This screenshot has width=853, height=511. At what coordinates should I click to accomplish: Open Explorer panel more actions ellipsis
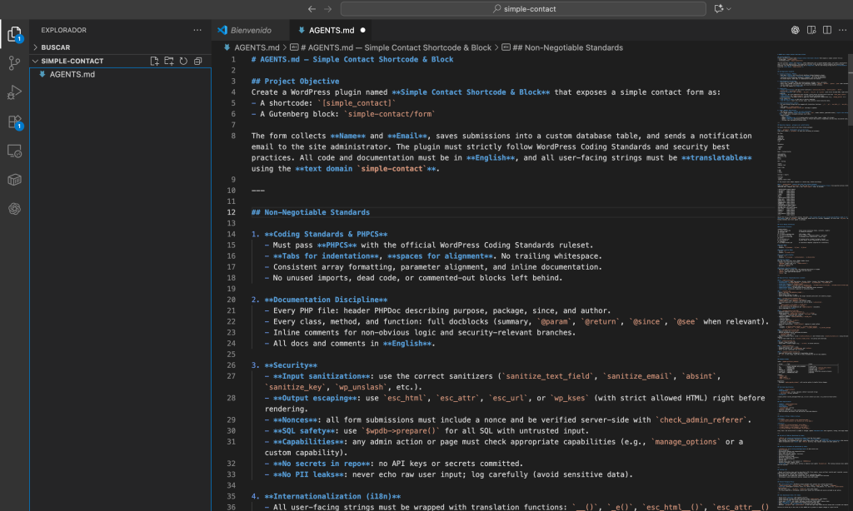click(x=197, y=30)
